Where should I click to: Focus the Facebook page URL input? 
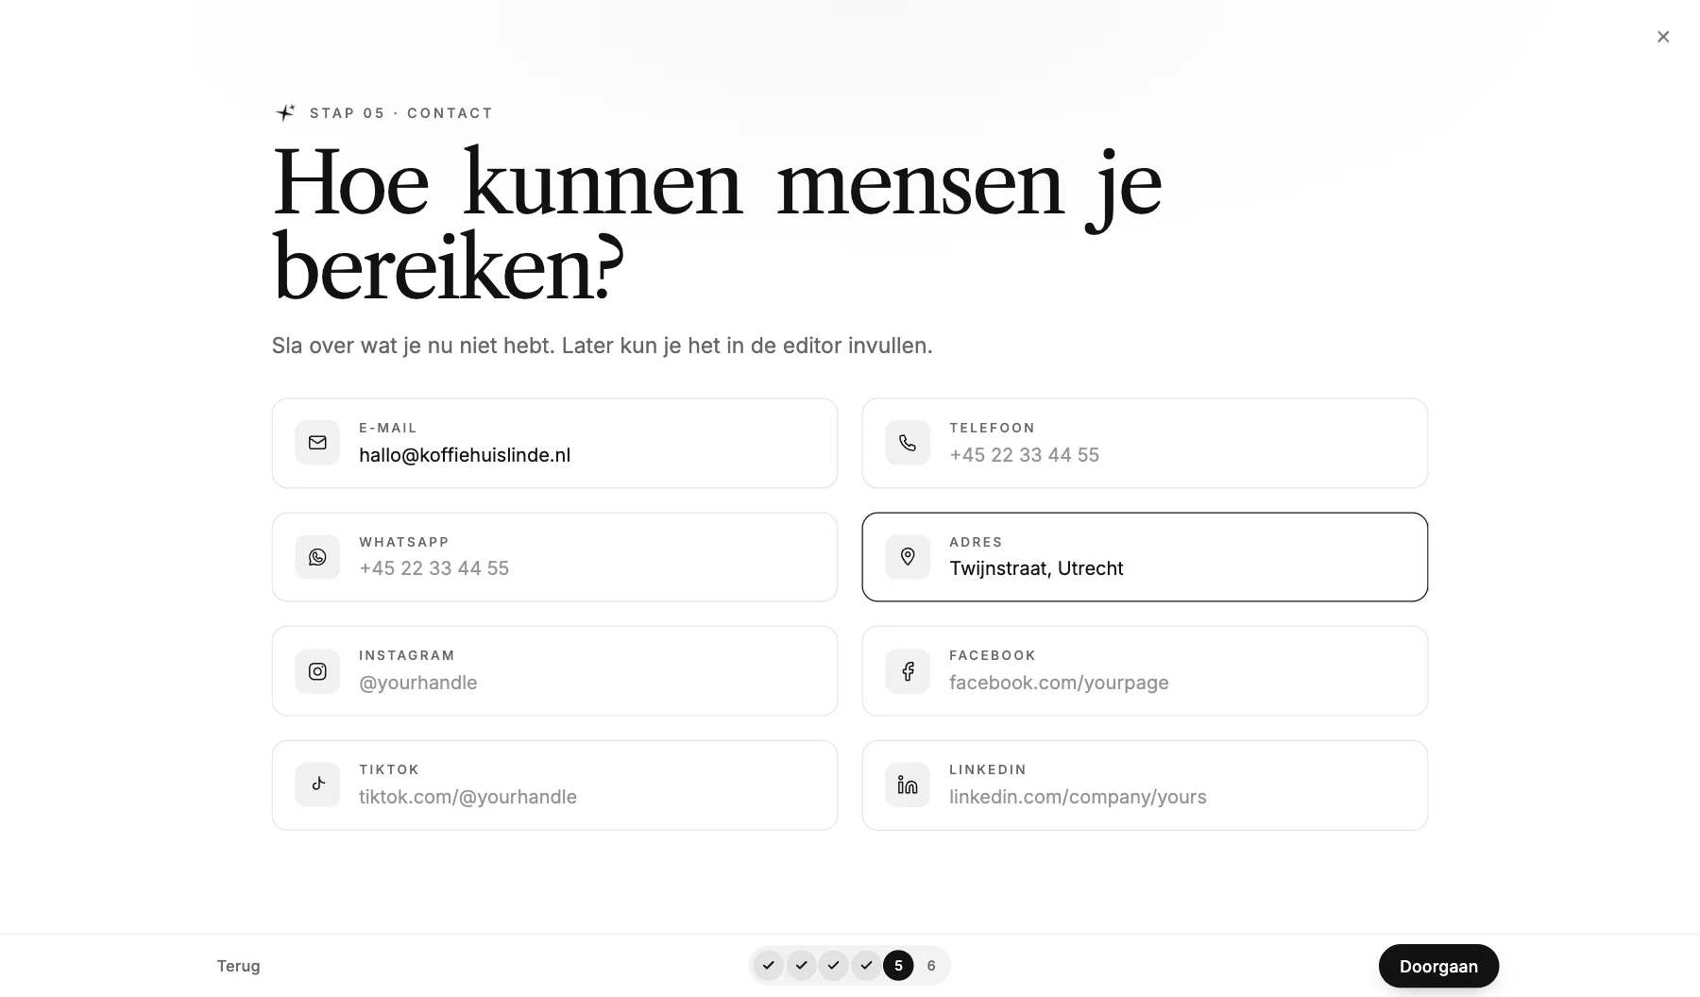[1145, 671]
